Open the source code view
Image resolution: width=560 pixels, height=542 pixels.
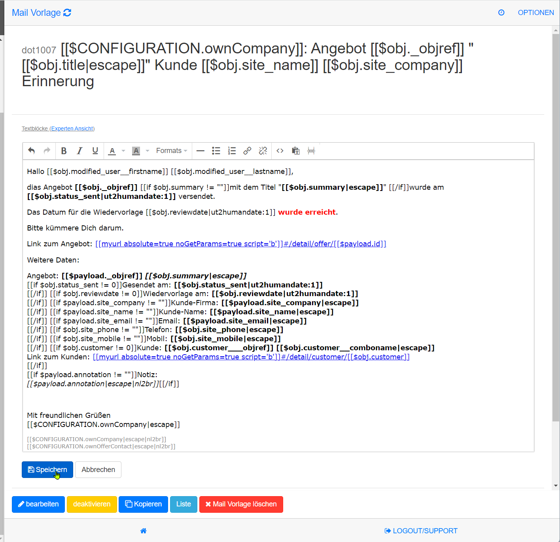[280, 151]
